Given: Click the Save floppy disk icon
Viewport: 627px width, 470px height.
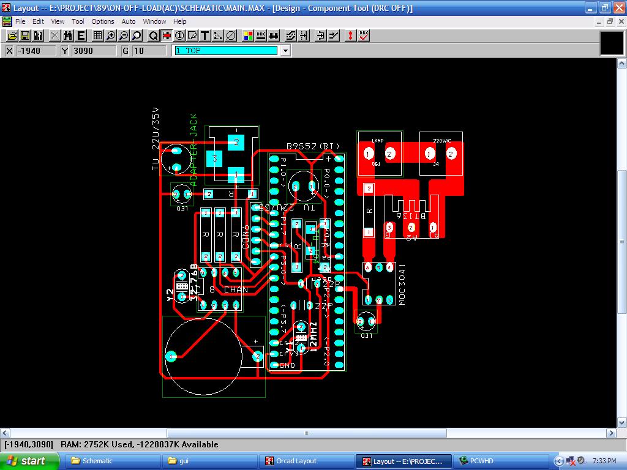Looking at the screenshot, I should (x=25, y=36).
